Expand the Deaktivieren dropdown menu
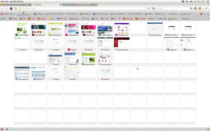210x131 pixels. click(8, 14)
